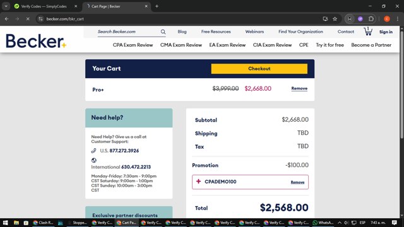Open a new tab with plus button

(x=157, y=6)
